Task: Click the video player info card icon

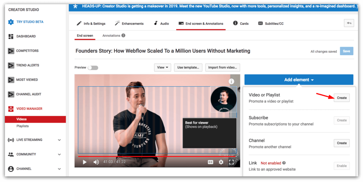Action: pyautogui.click(x=231, y=81)
